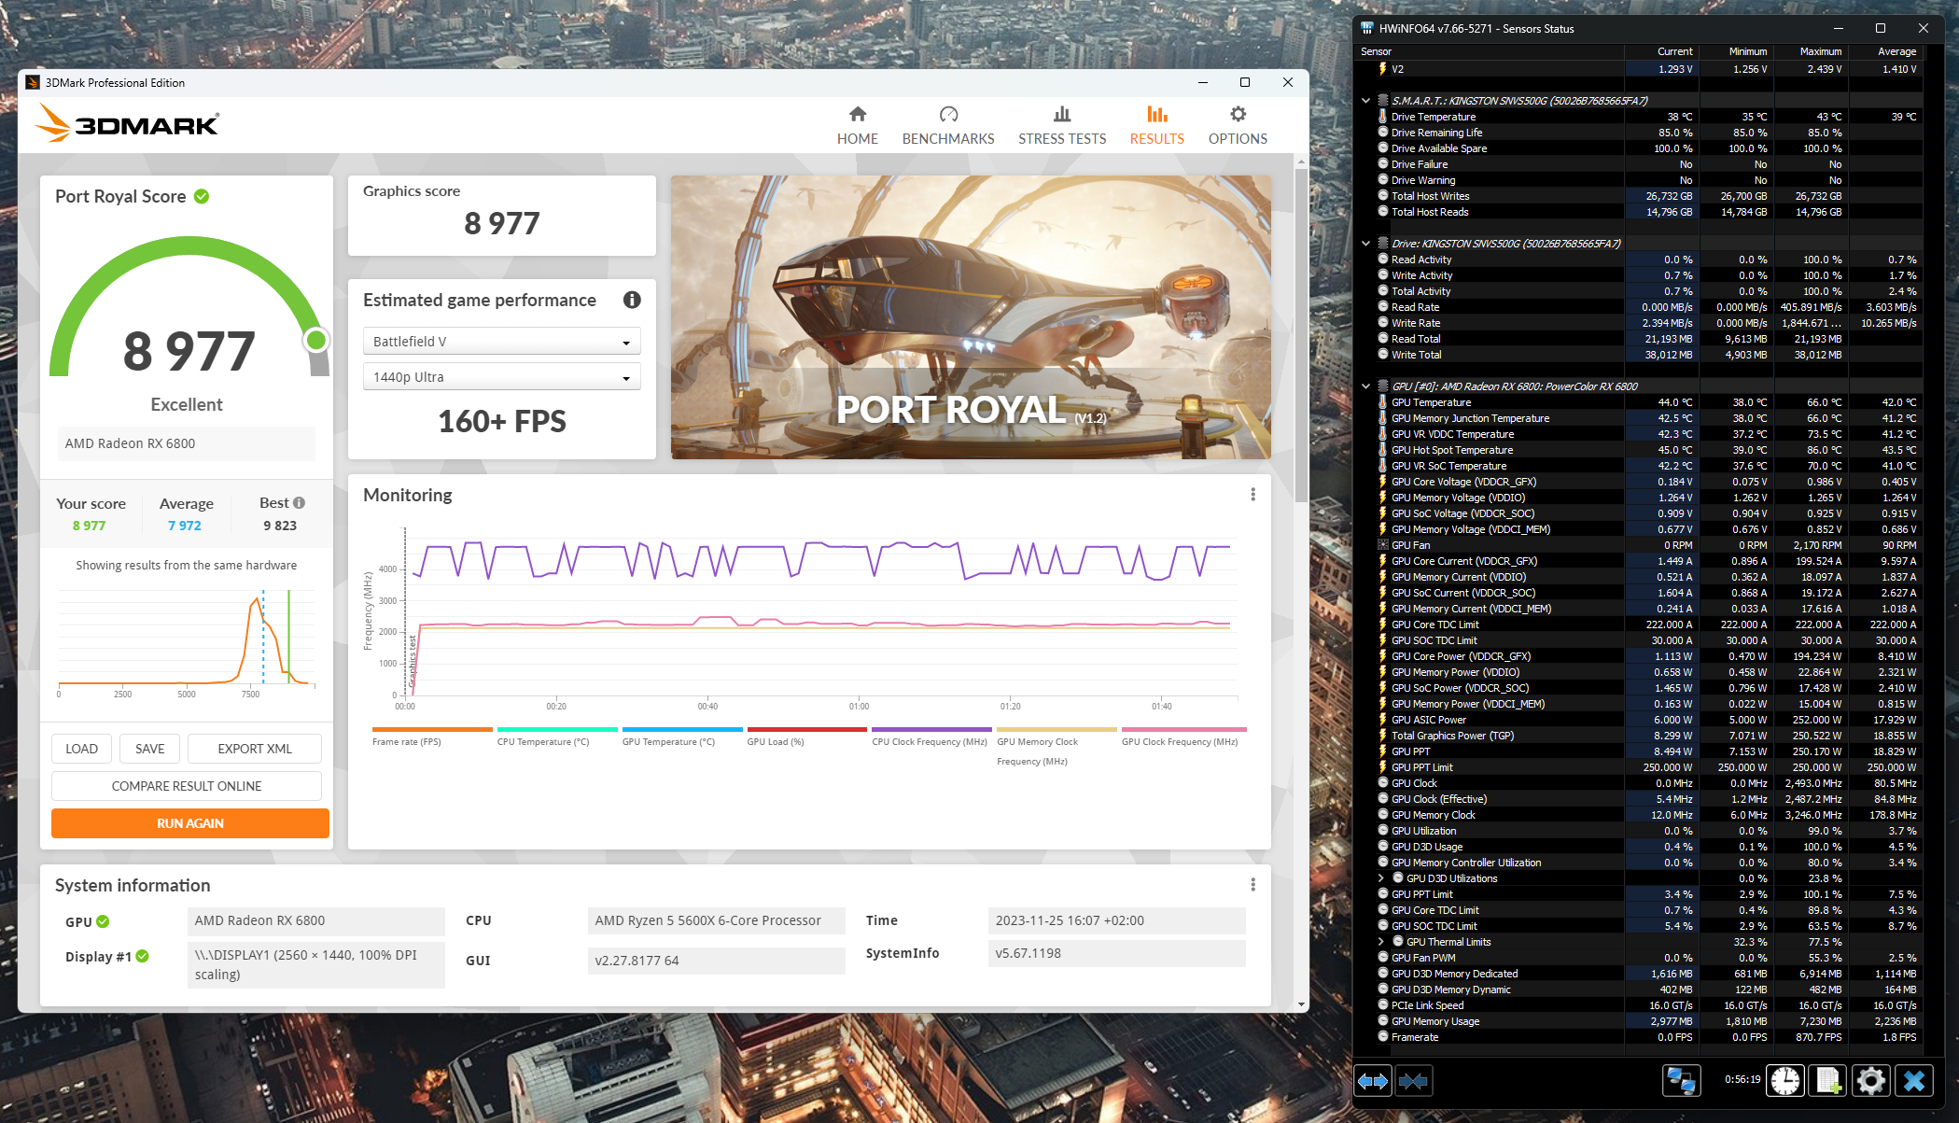Open the Battlefield V game dropdown
Viewport: 1959px width, 1123px height.
(x=501, y=342)
